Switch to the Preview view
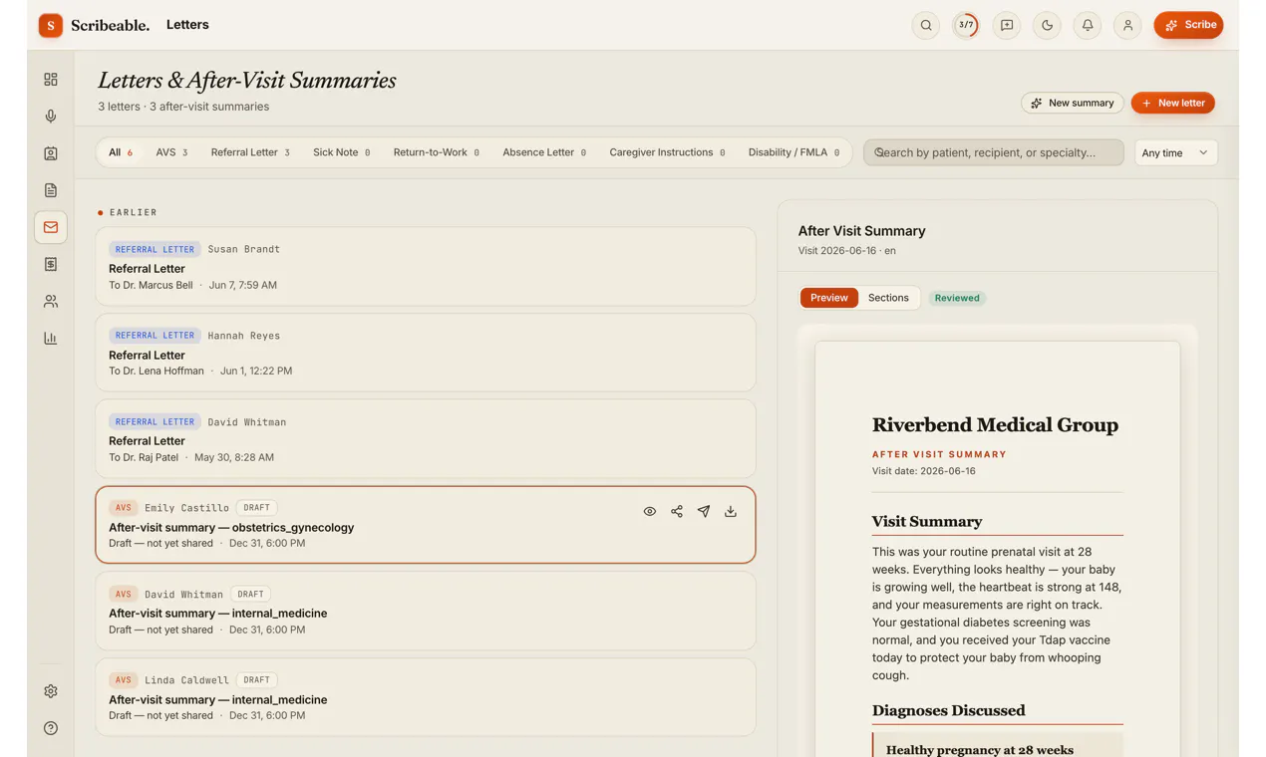Viewport: 1266px width, 757px height. click(829, 298)
